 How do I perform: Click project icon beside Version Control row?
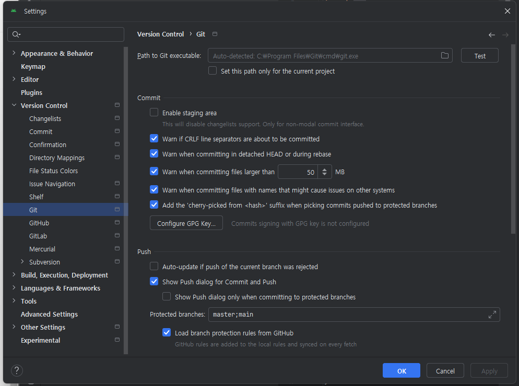[117, 105]
